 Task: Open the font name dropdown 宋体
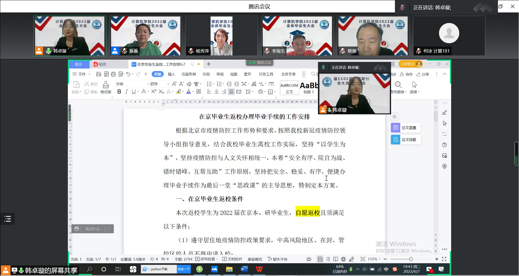click(x=132, y=84)
